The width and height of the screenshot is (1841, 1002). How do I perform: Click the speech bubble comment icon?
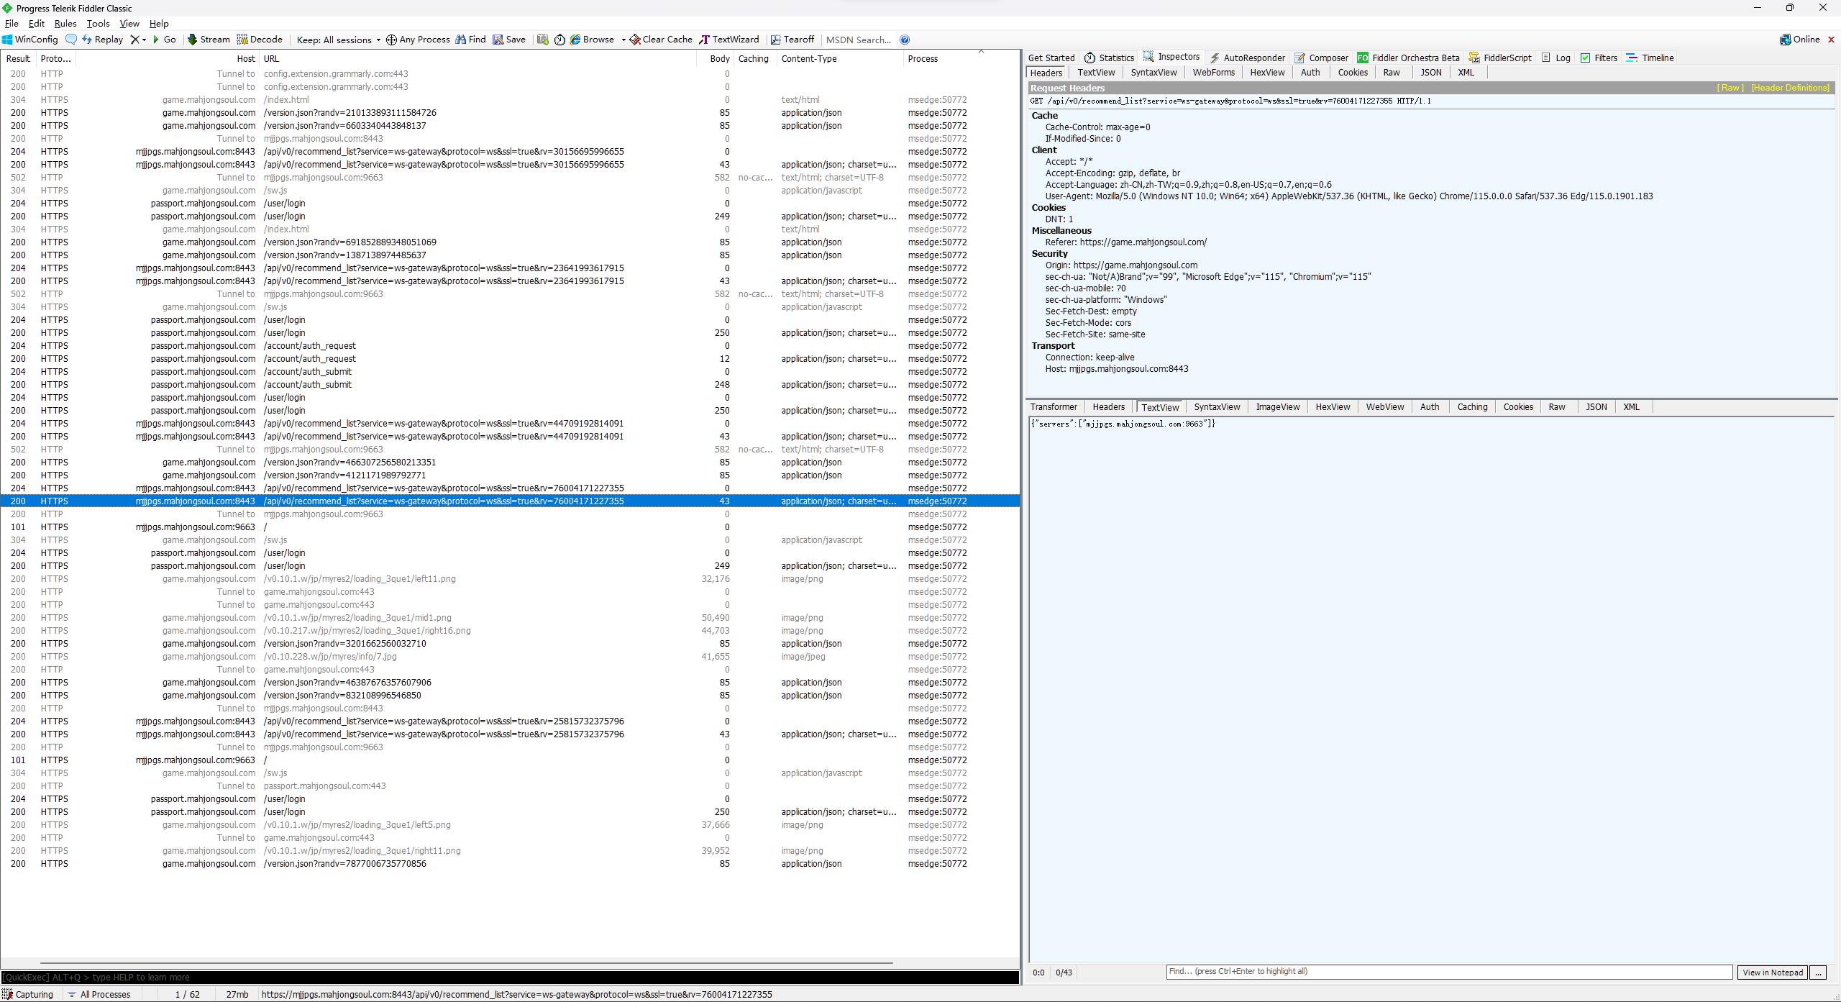[x=70, y=40]
